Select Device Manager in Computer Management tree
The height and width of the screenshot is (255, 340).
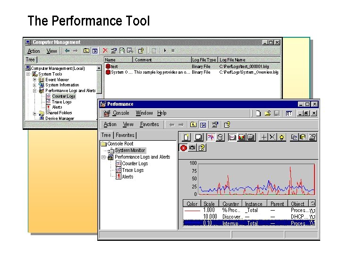[x=59, y=119]
